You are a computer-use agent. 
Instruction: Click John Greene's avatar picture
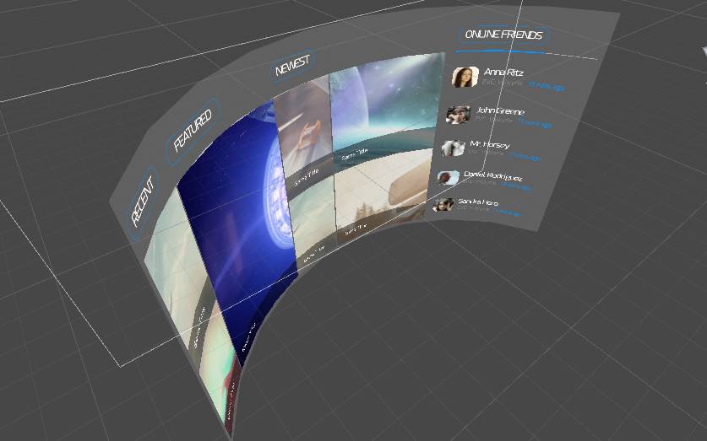(458, 115)
